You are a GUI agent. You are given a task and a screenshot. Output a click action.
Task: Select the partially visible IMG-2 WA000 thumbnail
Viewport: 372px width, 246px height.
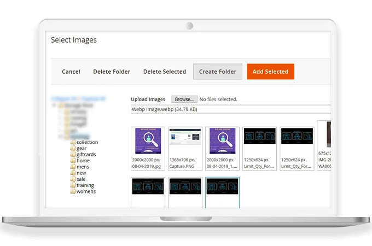coord(324,145)
